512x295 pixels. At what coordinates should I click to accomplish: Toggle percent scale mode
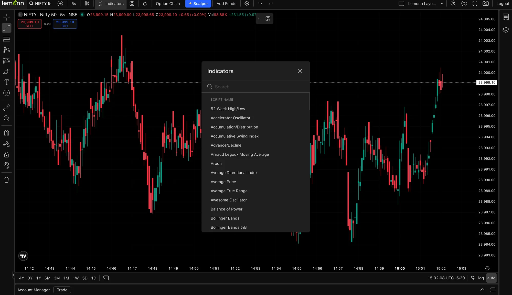473,278
